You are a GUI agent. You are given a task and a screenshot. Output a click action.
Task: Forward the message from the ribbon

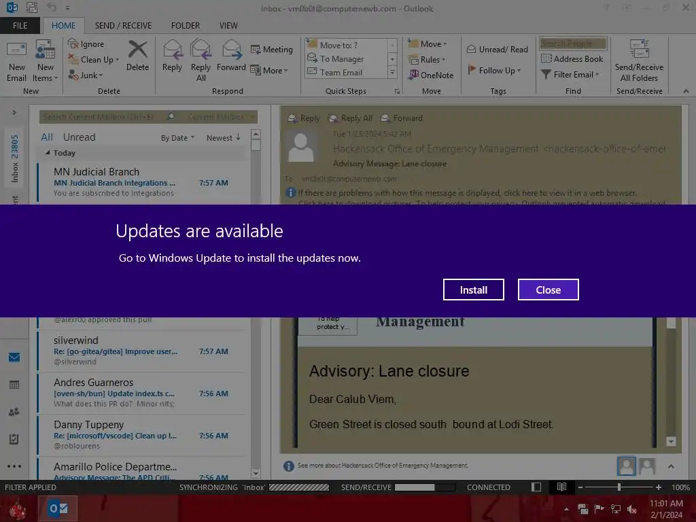(x=231, y=56)
